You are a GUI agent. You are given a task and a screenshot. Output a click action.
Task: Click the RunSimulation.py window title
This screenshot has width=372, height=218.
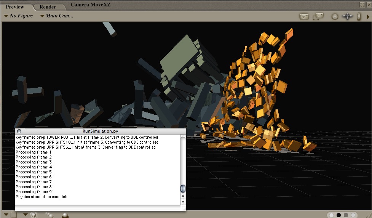click(x=101, y=131)
